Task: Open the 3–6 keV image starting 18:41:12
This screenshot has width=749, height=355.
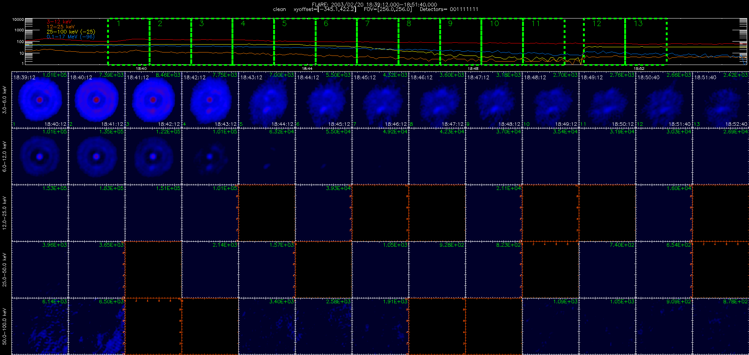Action: point(153,100)
